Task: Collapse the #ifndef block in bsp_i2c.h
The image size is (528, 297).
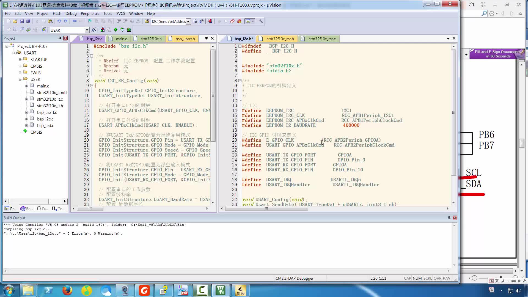Action: (240, 46)
